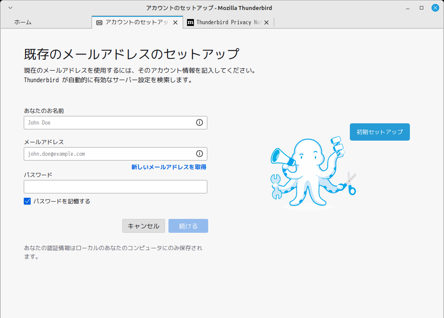Focus the パスワード input field
The image size is (444, 318).
pyautogui.click(x=115, y=186)
